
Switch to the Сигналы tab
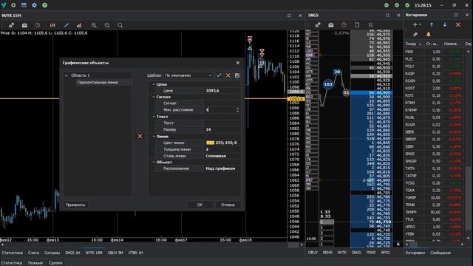point(52,253)
